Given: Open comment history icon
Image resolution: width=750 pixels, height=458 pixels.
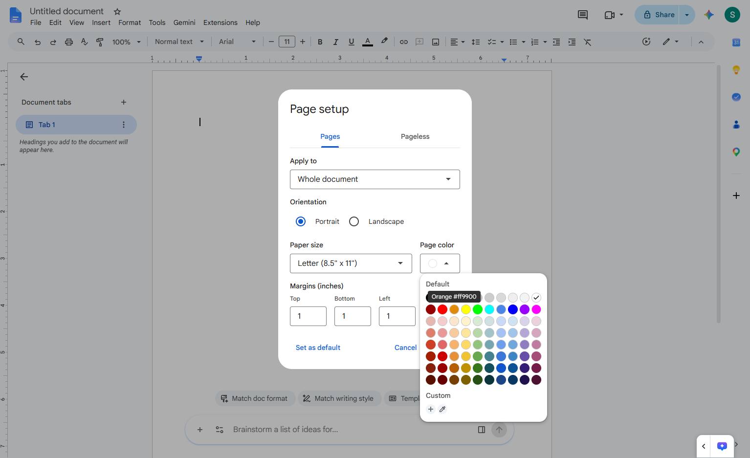Looking at the screenshot, I should tap(583, 15).
